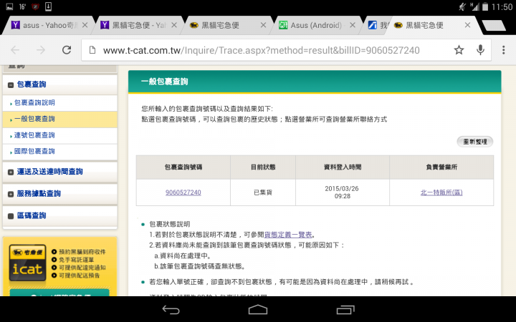Expand 服務據點查詢 section
516x322 pixels.
pos(11,194)
